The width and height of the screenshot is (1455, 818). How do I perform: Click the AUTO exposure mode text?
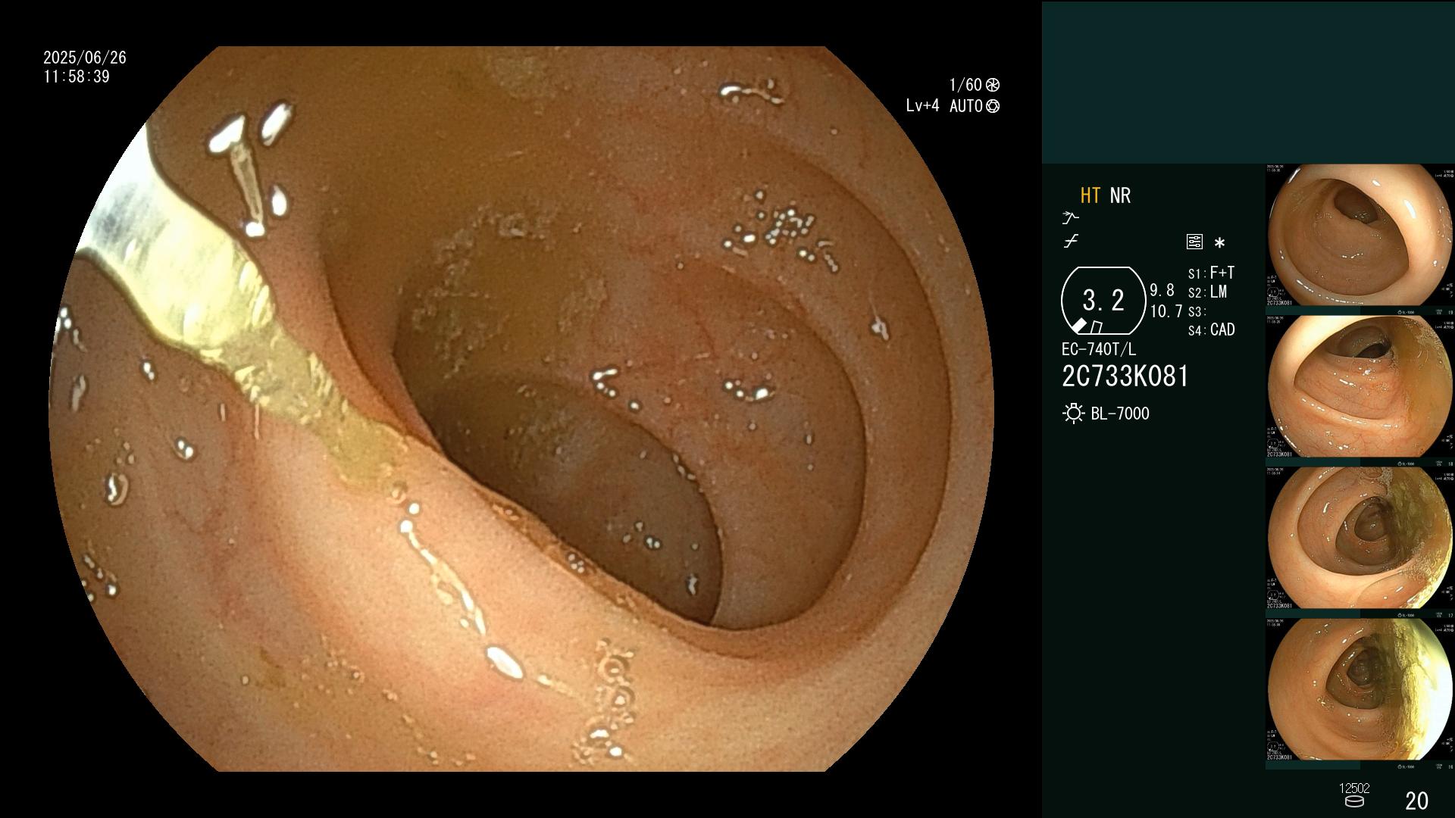[x=966, y=106]
